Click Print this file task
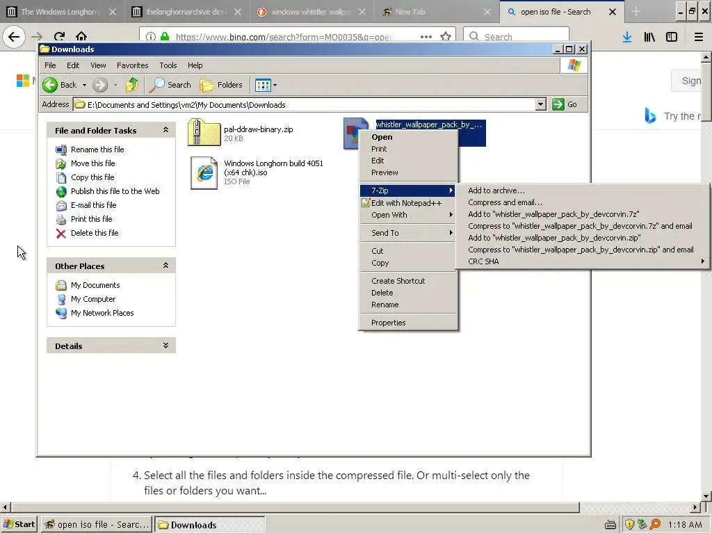Viewport: 712px width, 534px height. (x=91, y=219)
